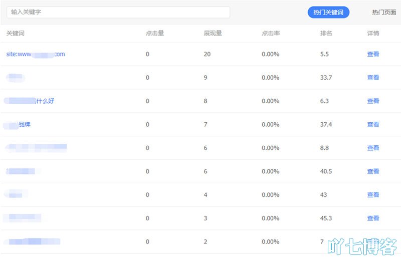The width and height of the screenshot is (401, 267).
Task: Open the keyword ending in 品牌
Action: click(17, 124)
